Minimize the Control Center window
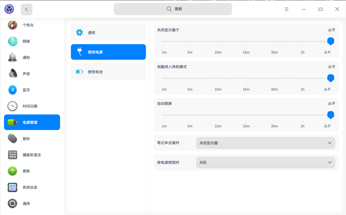This screenshot has height=215, width=346. 304,9
